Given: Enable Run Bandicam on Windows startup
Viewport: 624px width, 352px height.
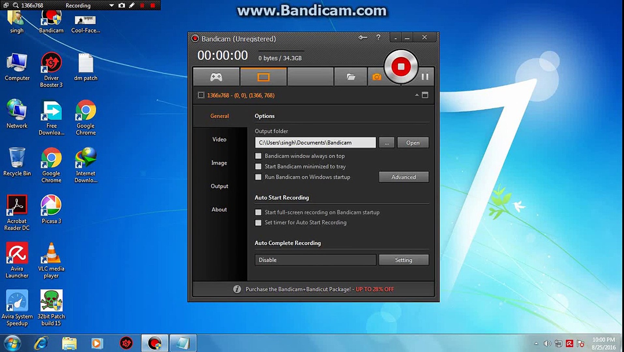Looking at the screenshot, I should (258, 177).
